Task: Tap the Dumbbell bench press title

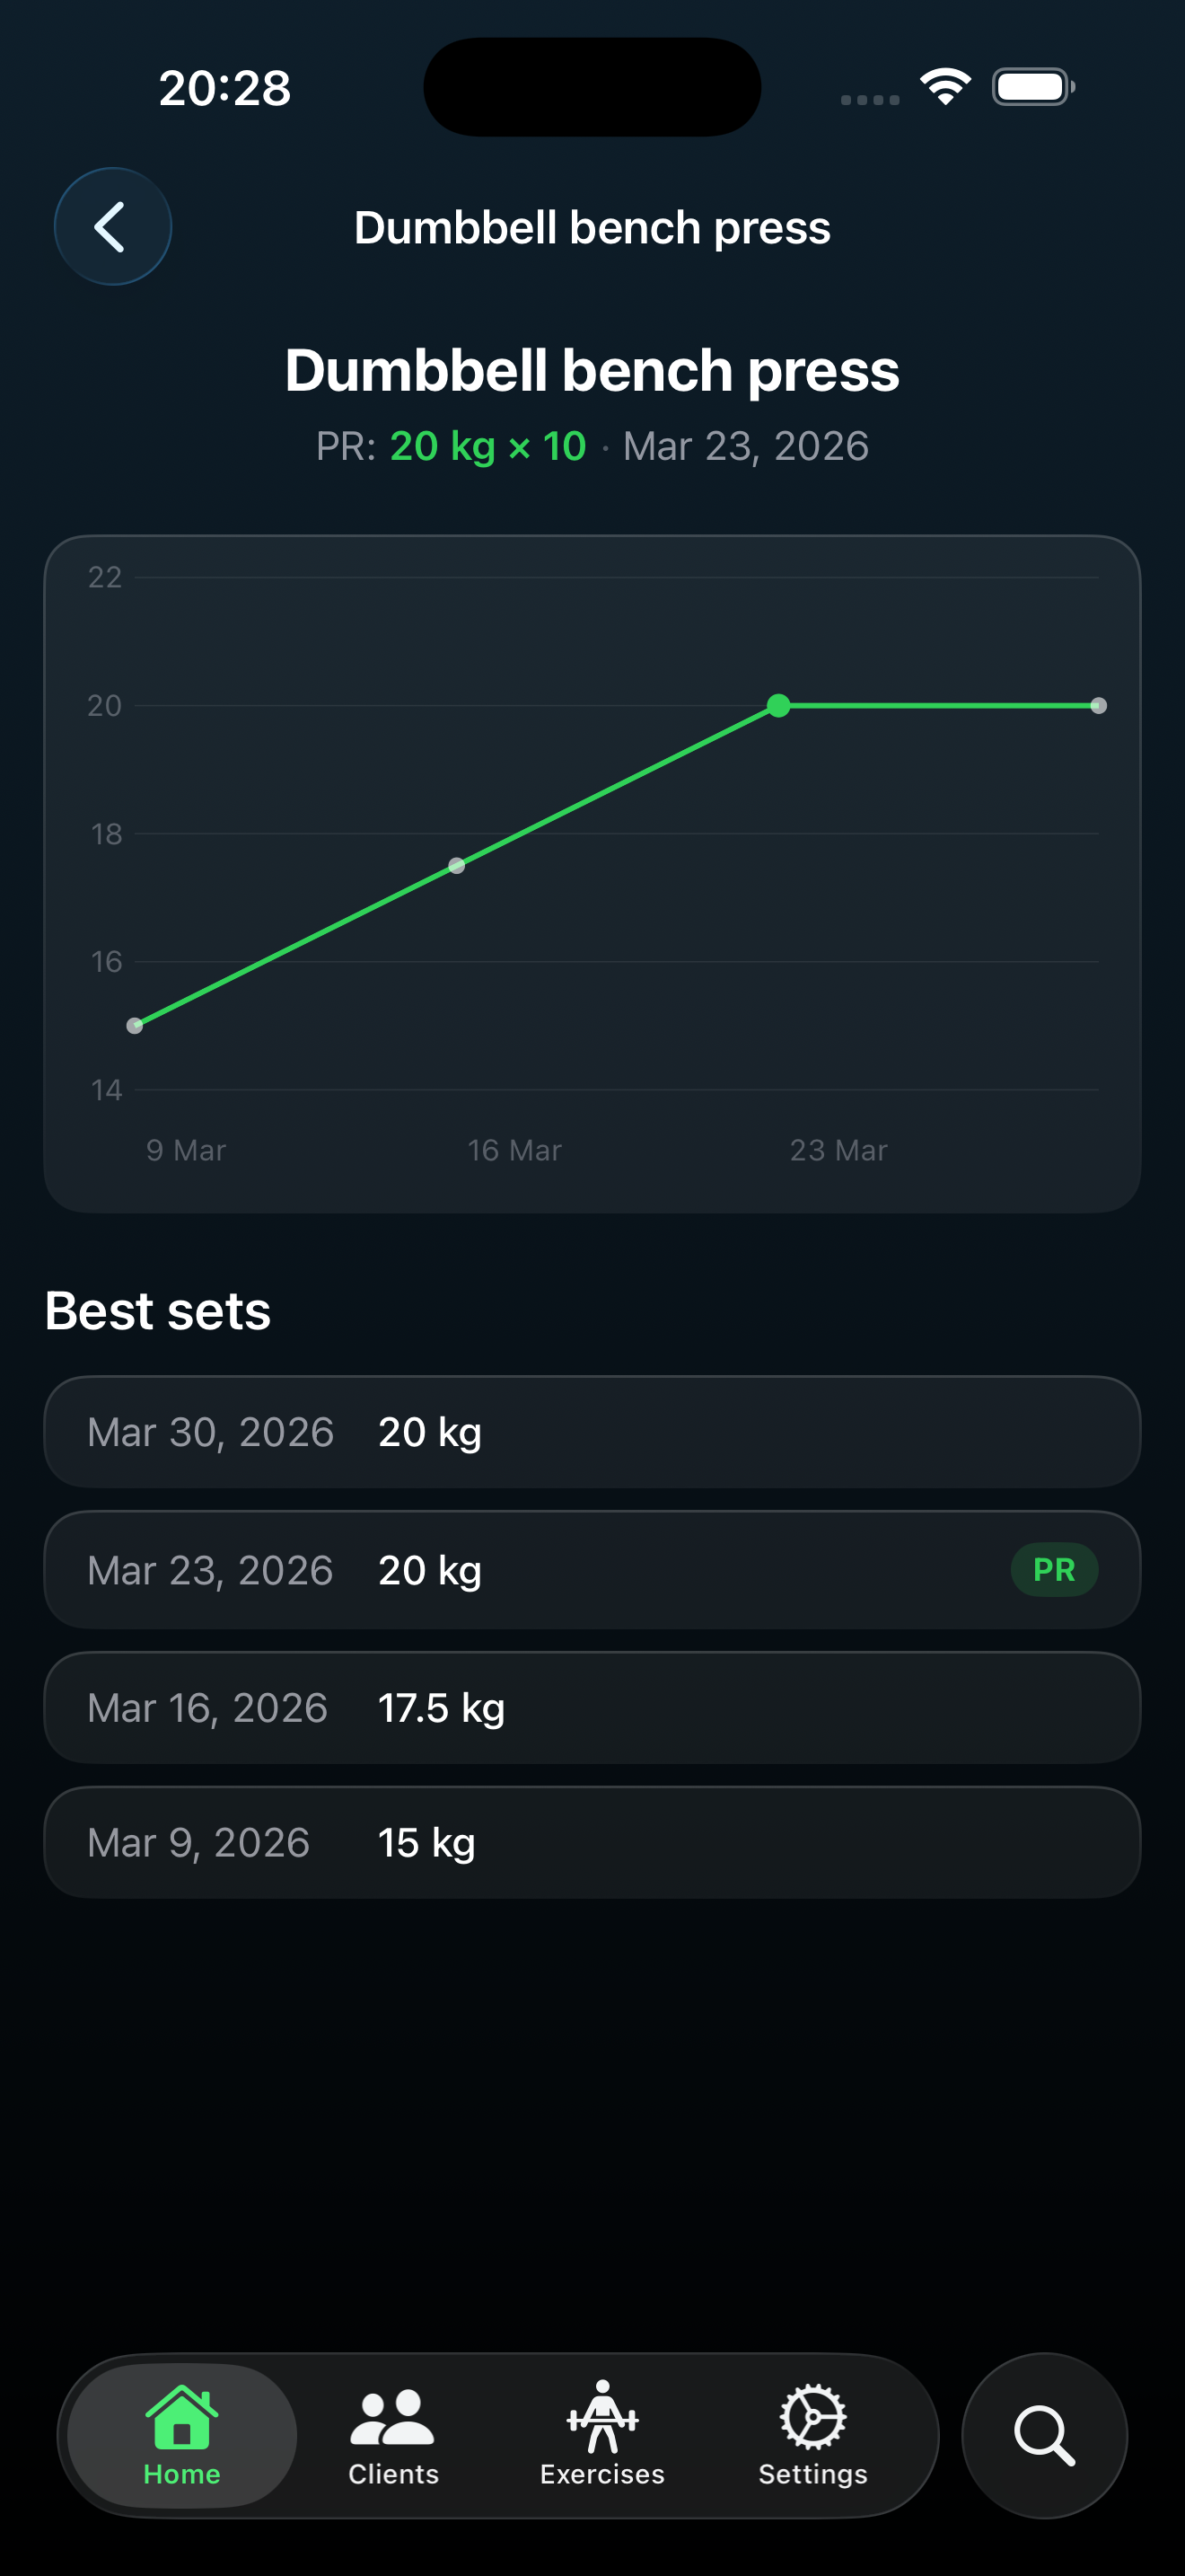Action: (x=592, y=370)
